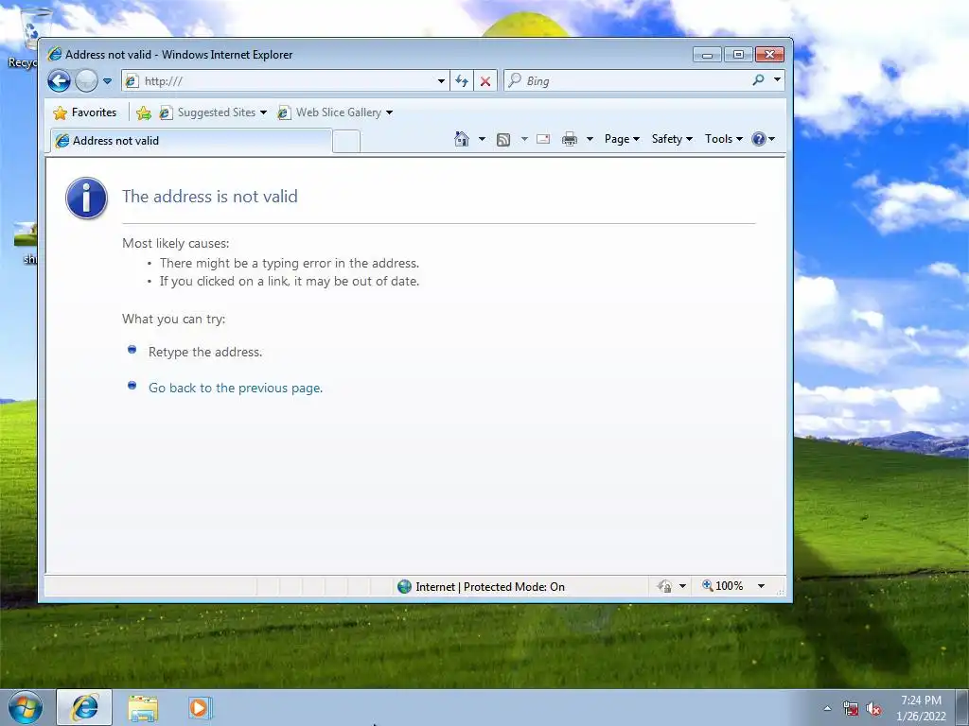Screen dimensions: 969x726
Task: Click the red Stop loading icon
Action: (485, 81)
